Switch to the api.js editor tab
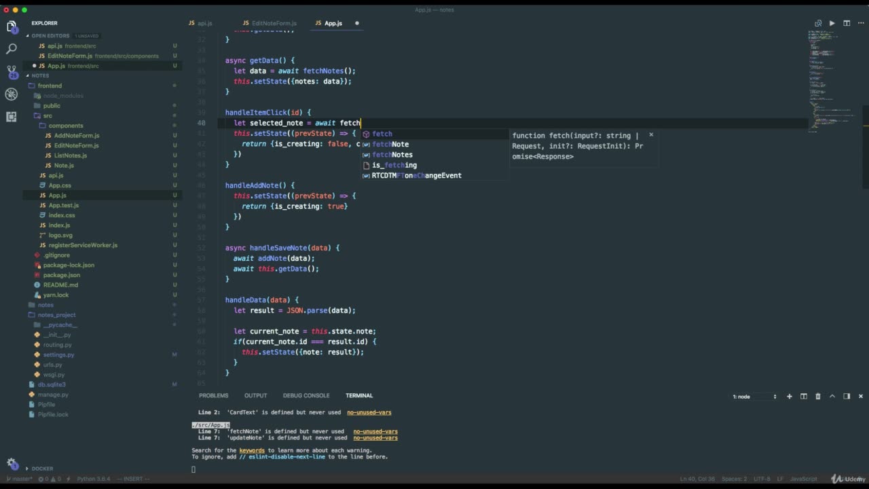This screenshot has width=869, height=489. point(200,23)
